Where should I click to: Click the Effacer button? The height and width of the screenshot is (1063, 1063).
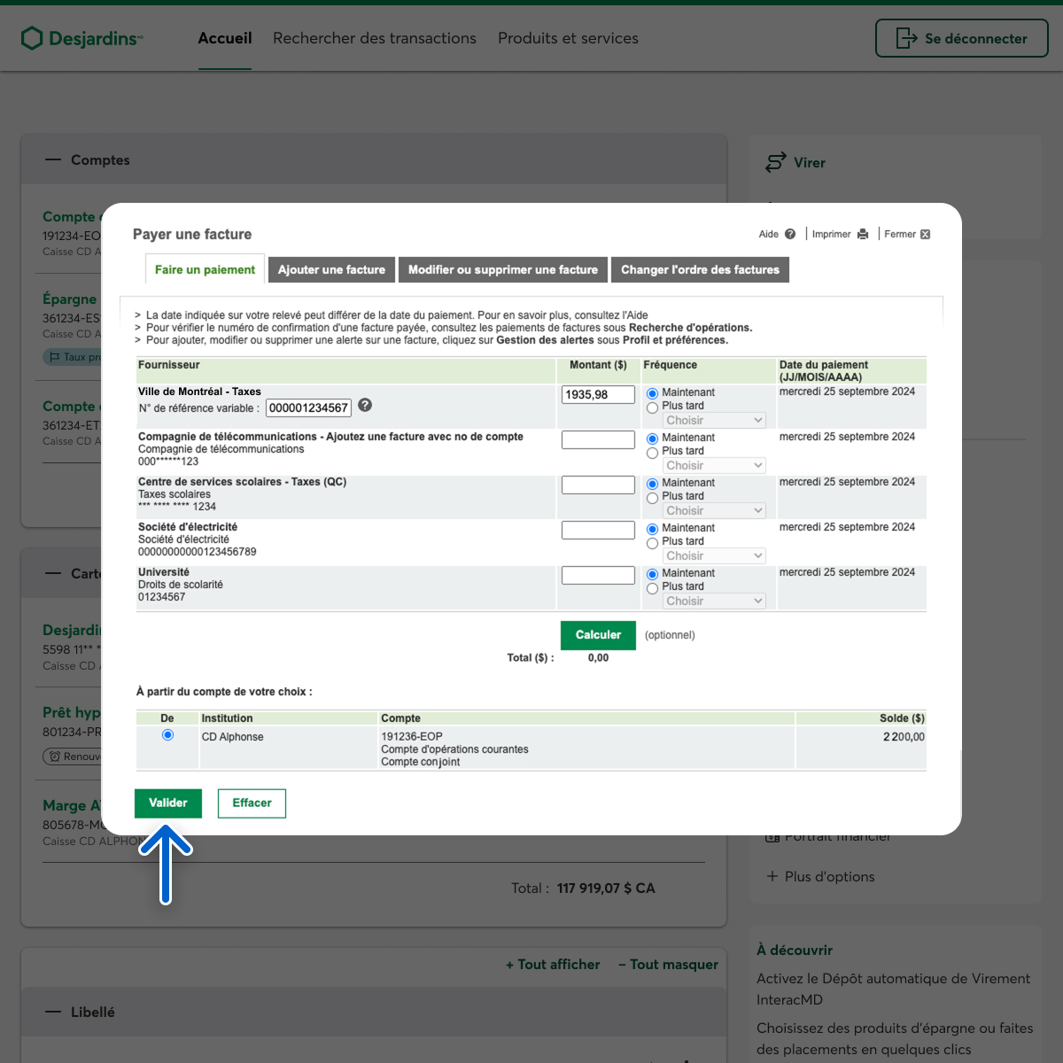point(252,803)
